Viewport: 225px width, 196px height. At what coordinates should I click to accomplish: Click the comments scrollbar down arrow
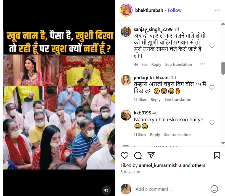(x=223, y=143)
